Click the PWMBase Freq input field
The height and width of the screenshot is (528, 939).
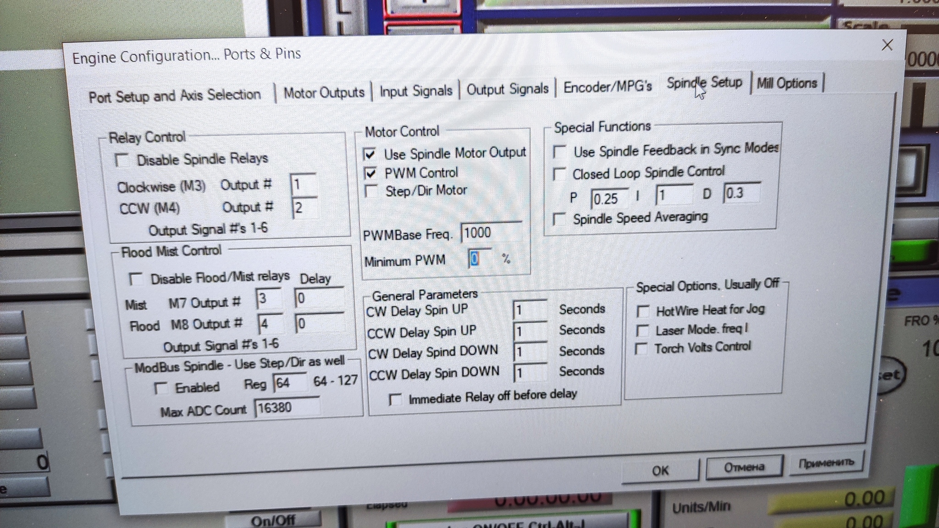pos(491,233)
